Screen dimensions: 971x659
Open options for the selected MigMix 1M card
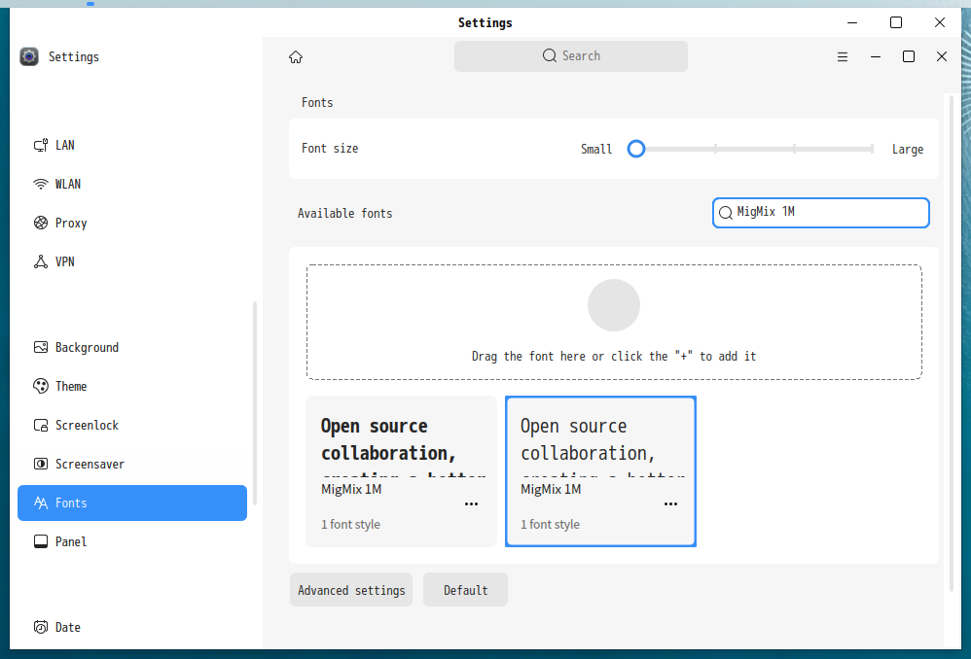[670, 504]
